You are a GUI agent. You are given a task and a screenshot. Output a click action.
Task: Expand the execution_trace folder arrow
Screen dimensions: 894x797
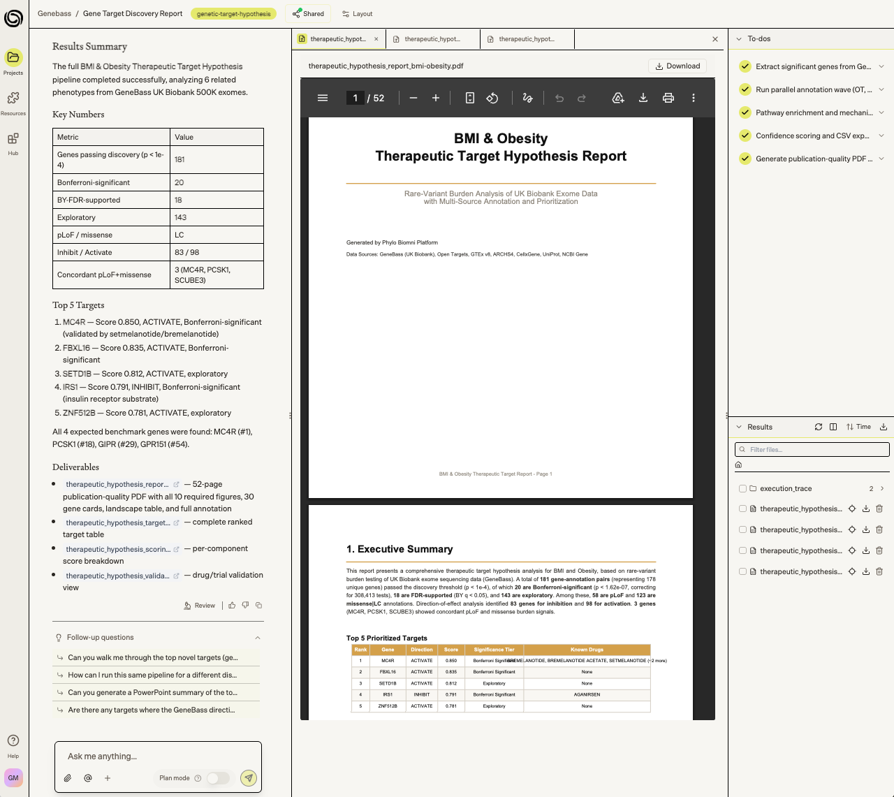(883, 488)
